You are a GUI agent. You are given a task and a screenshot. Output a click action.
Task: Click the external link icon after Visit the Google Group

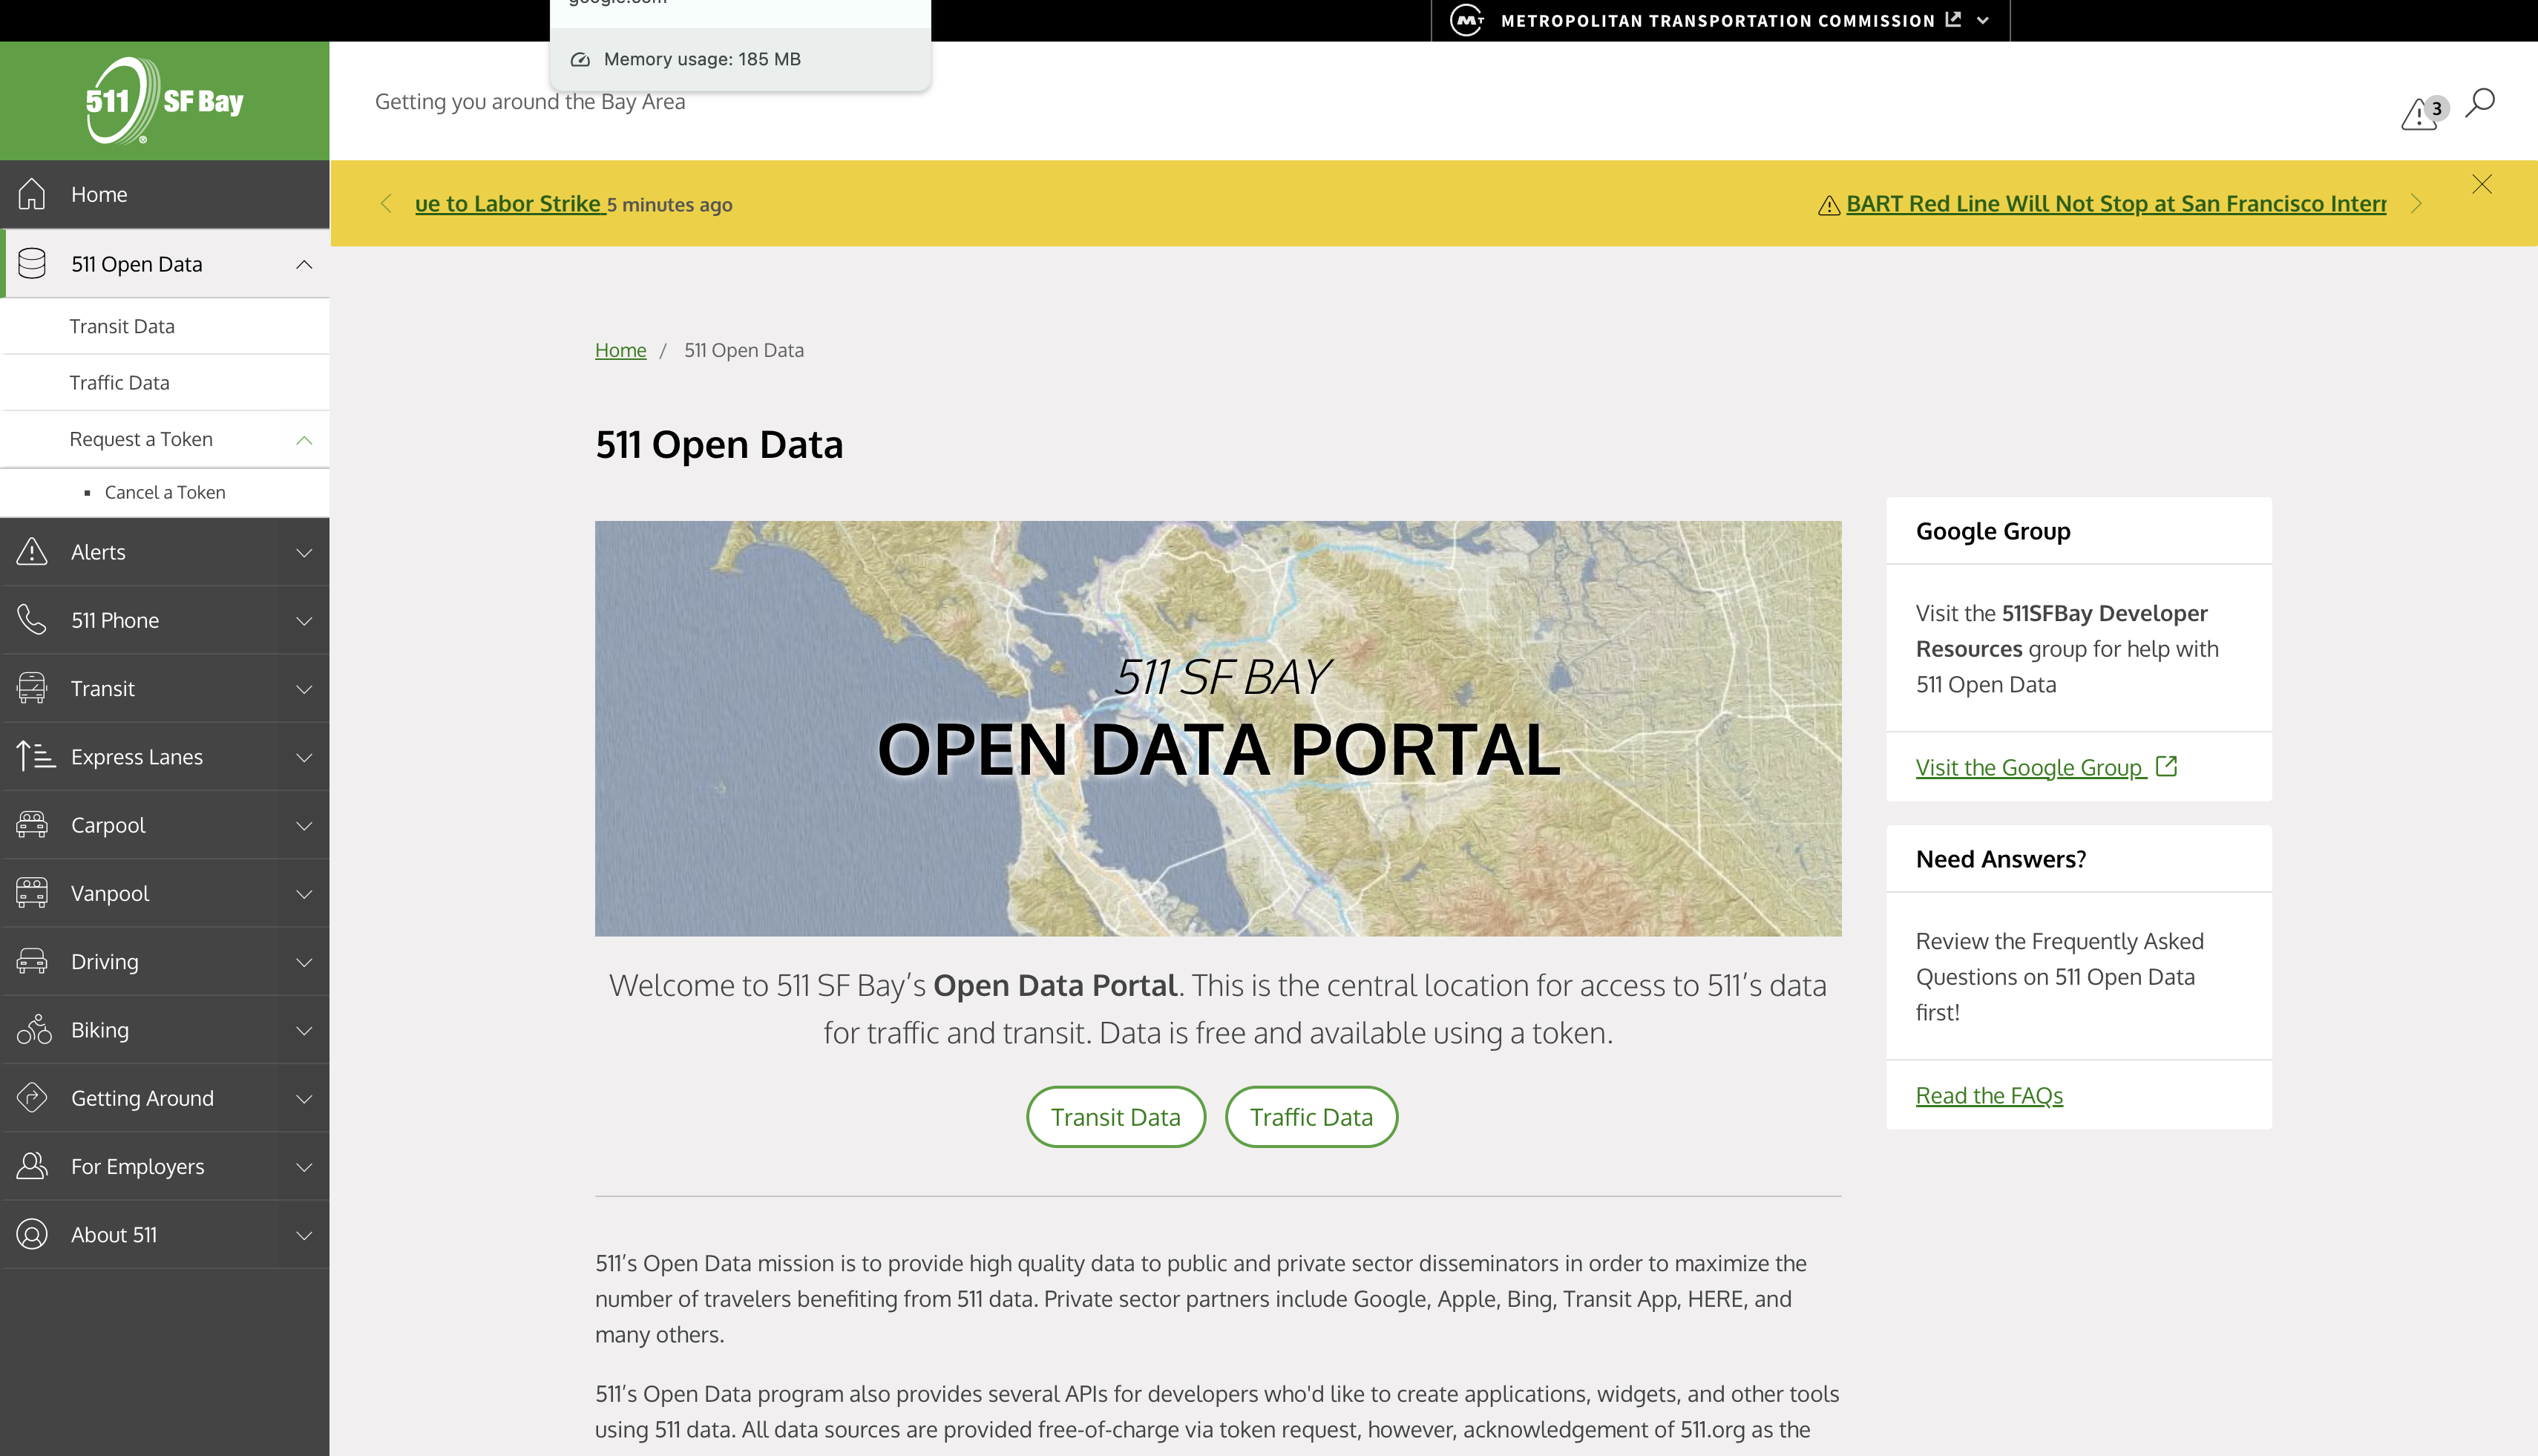2167,766
